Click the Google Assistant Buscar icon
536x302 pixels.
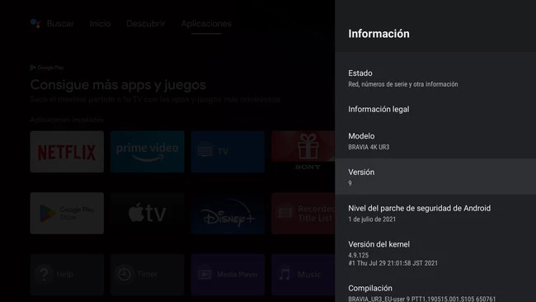click(35, 23)
